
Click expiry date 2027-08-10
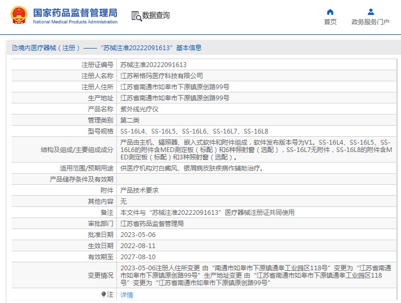click(x=138, y=257)
